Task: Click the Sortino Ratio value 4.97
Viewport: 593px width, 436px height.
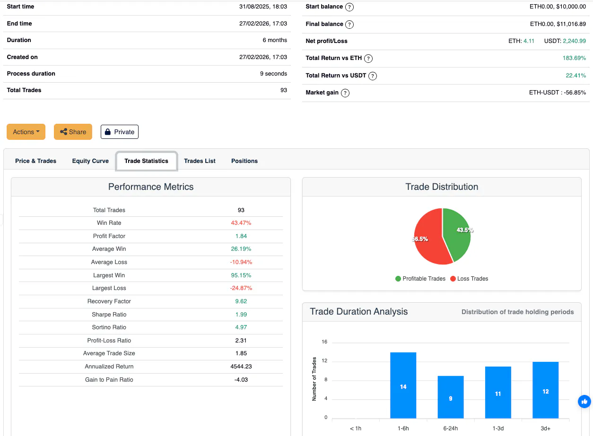Action: coord(241,327)
